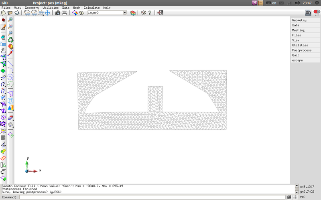This screenshot has width=321, height=200.
Task: Save the project using the floppy disk icon
Action: [x=17, y=13]
